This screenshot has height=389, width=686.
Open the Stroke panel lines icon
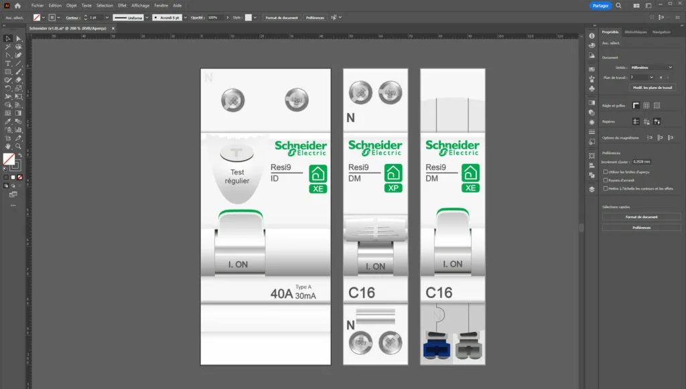[x=592, y=131]
